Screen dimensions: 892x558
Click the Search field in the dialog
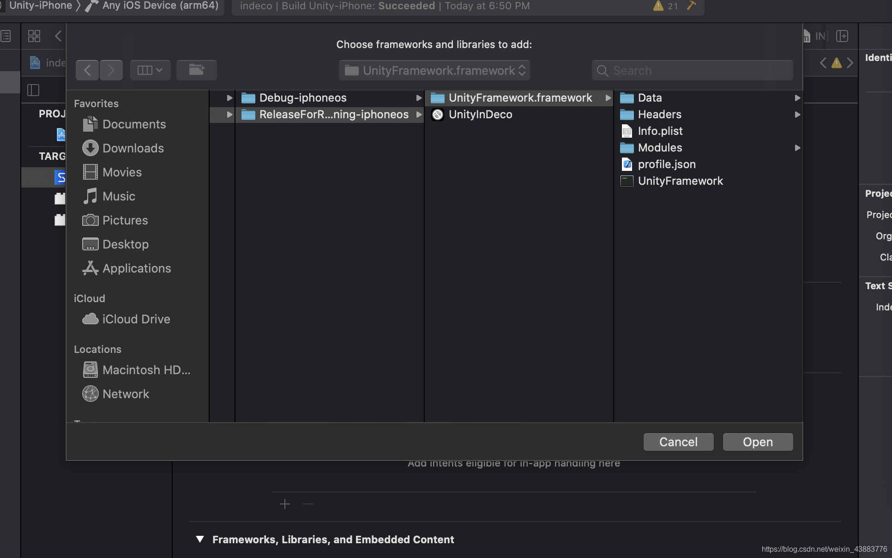point(693,70)
